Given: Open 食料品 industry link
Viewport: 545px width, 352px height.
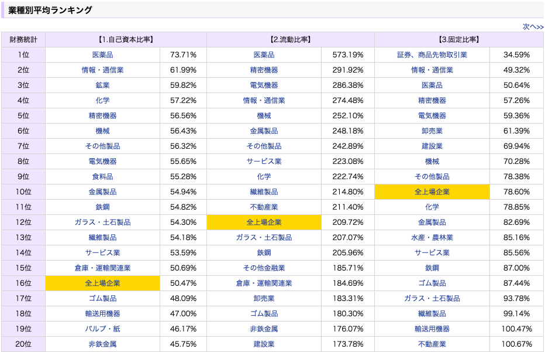Looking at the screenshot, I should pyautogui.click(x=102, y=176).
